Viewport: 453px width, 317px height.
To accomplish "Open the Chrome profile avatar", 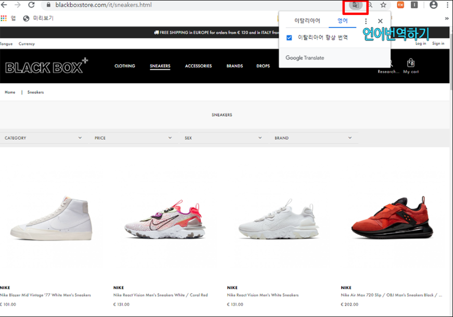I will (x=433, y=5).
